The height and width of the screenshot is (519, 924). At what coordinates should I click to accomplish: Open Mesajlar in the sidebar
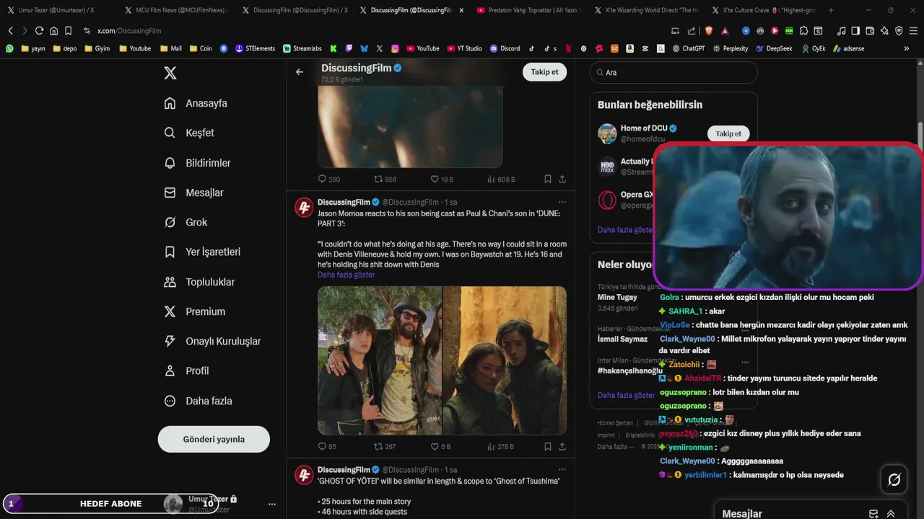(193, 192)
